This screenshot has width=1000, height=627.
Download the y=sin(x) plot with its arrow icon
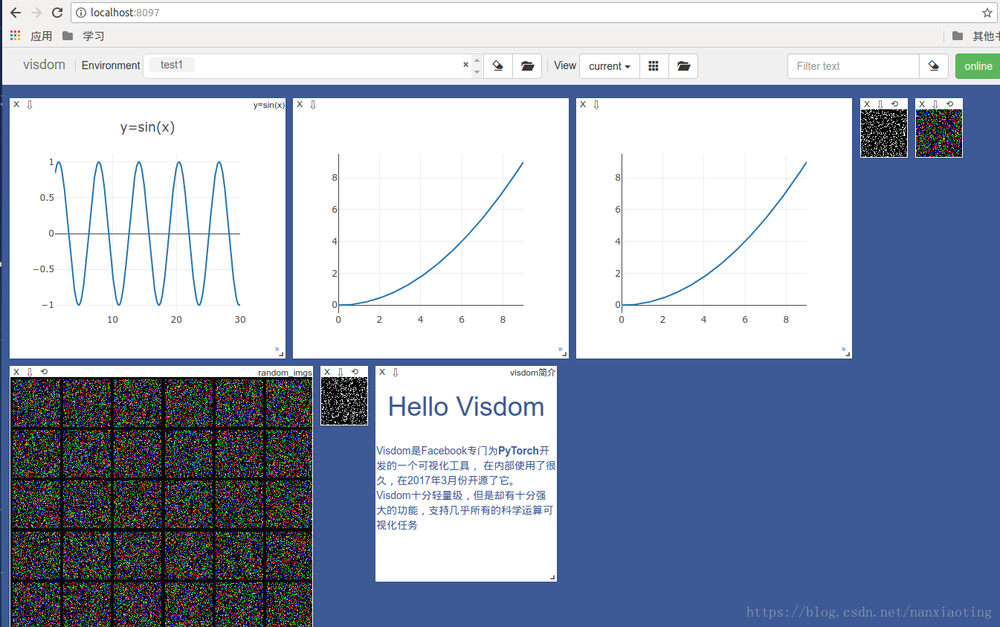point(30,104)
